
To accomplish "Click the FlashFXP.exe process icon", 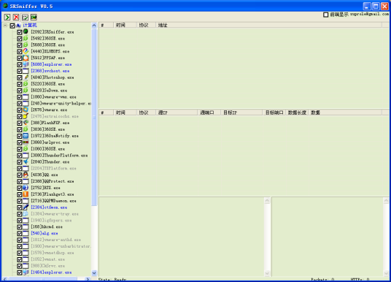I will tap(26, 123).
